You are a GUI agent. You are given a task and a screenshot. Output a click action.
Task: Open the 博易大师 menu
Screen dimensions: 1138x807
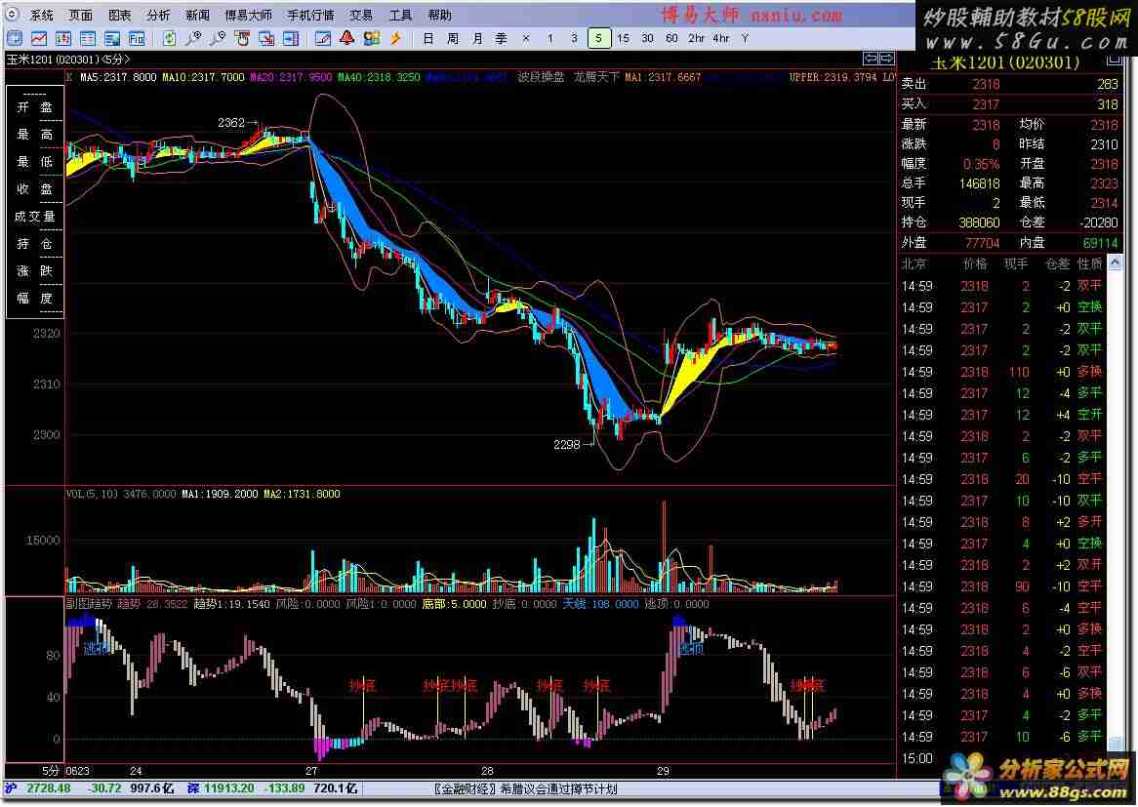click(248, 16)
